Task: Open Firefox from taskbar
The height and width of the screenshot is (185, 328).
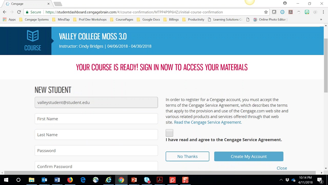Action: [70, 180]
